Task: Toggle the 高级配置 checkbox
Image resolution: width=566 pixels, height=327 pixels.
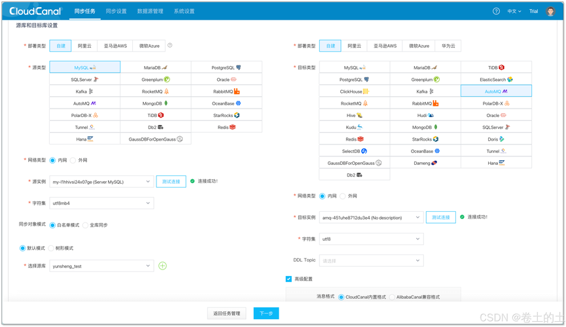Action: tap(289, 279)
